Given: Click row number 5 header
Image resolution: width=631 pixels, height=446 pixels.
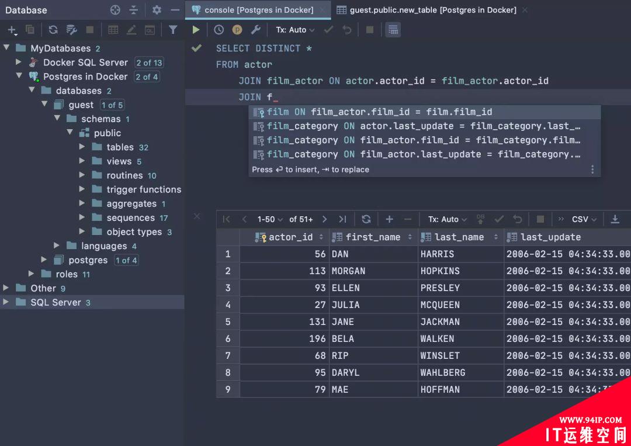Looking at the screenshot, I should 228,321.
